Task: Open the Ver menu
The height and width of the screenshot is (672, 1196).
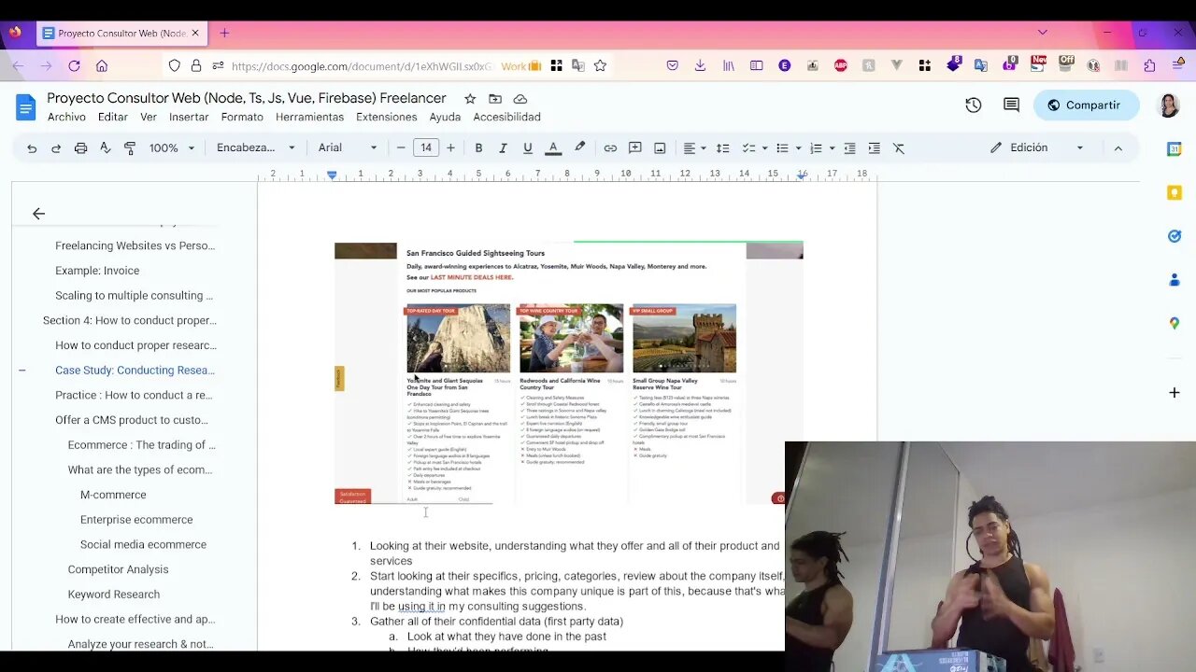Action: pos(149,118)
